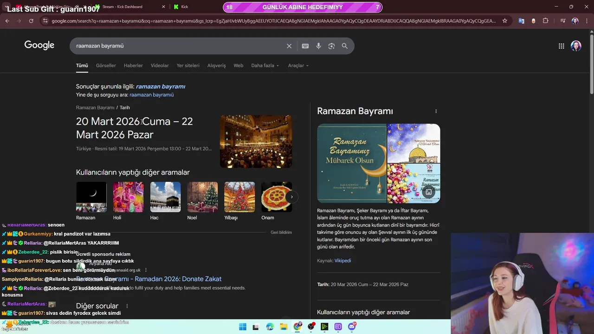Viewport: 594px width, 334px height.
Task: Click the browser address bar URL
Action: point(273,21)
